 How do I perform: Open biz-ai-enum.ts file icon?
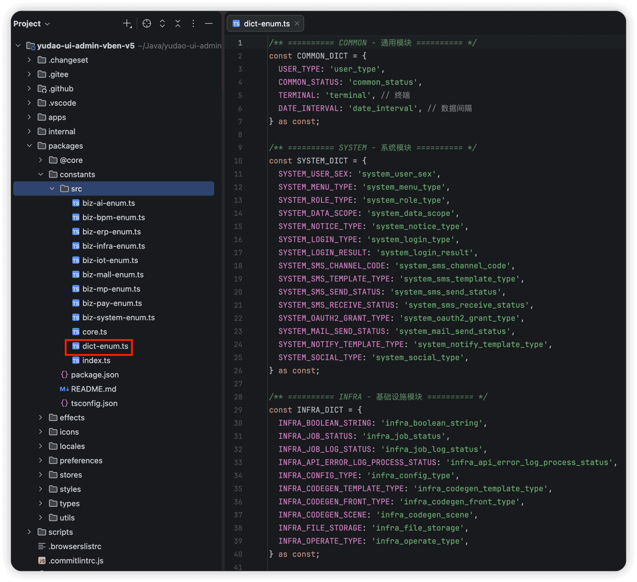[76, 203]
